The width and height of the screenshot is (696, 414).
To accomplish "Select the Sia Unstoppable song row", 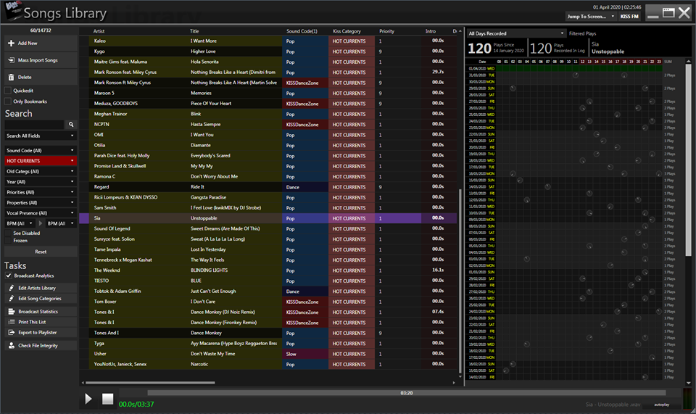I will click(x=268, y=218).
